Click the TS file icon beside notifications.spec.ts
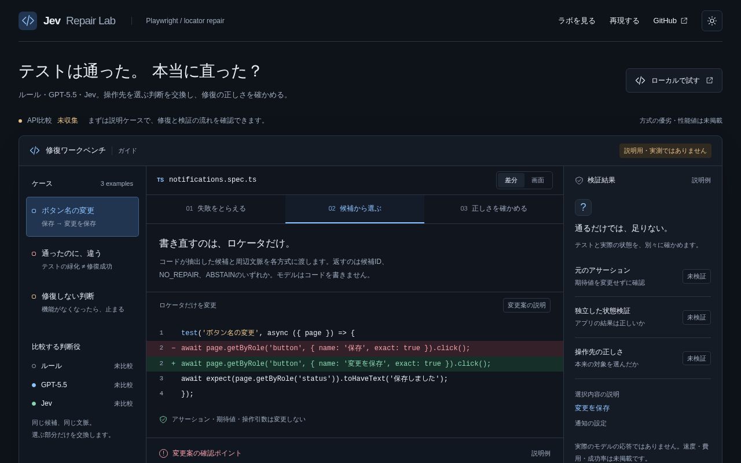 click(x=160, y=180)
